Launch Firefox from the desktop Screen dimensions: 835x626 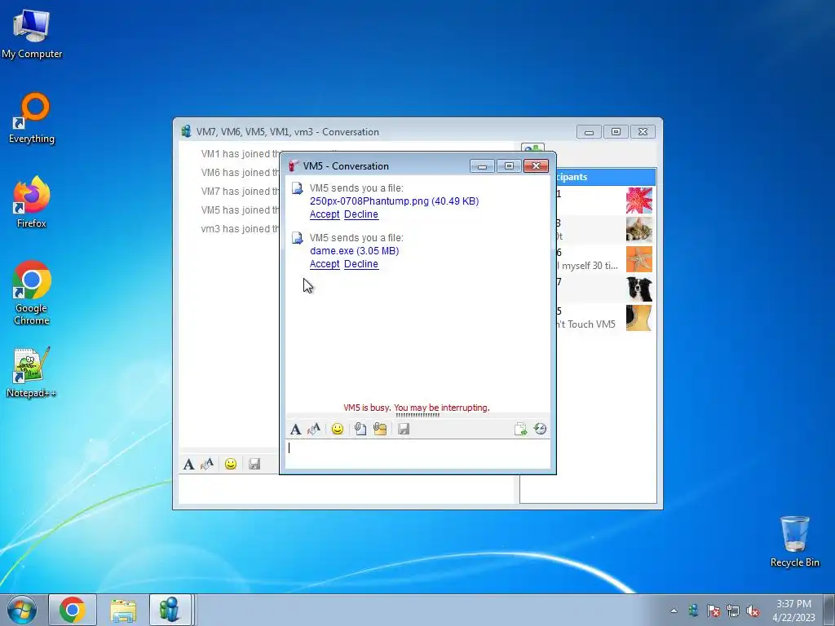[x=32, y=202]
